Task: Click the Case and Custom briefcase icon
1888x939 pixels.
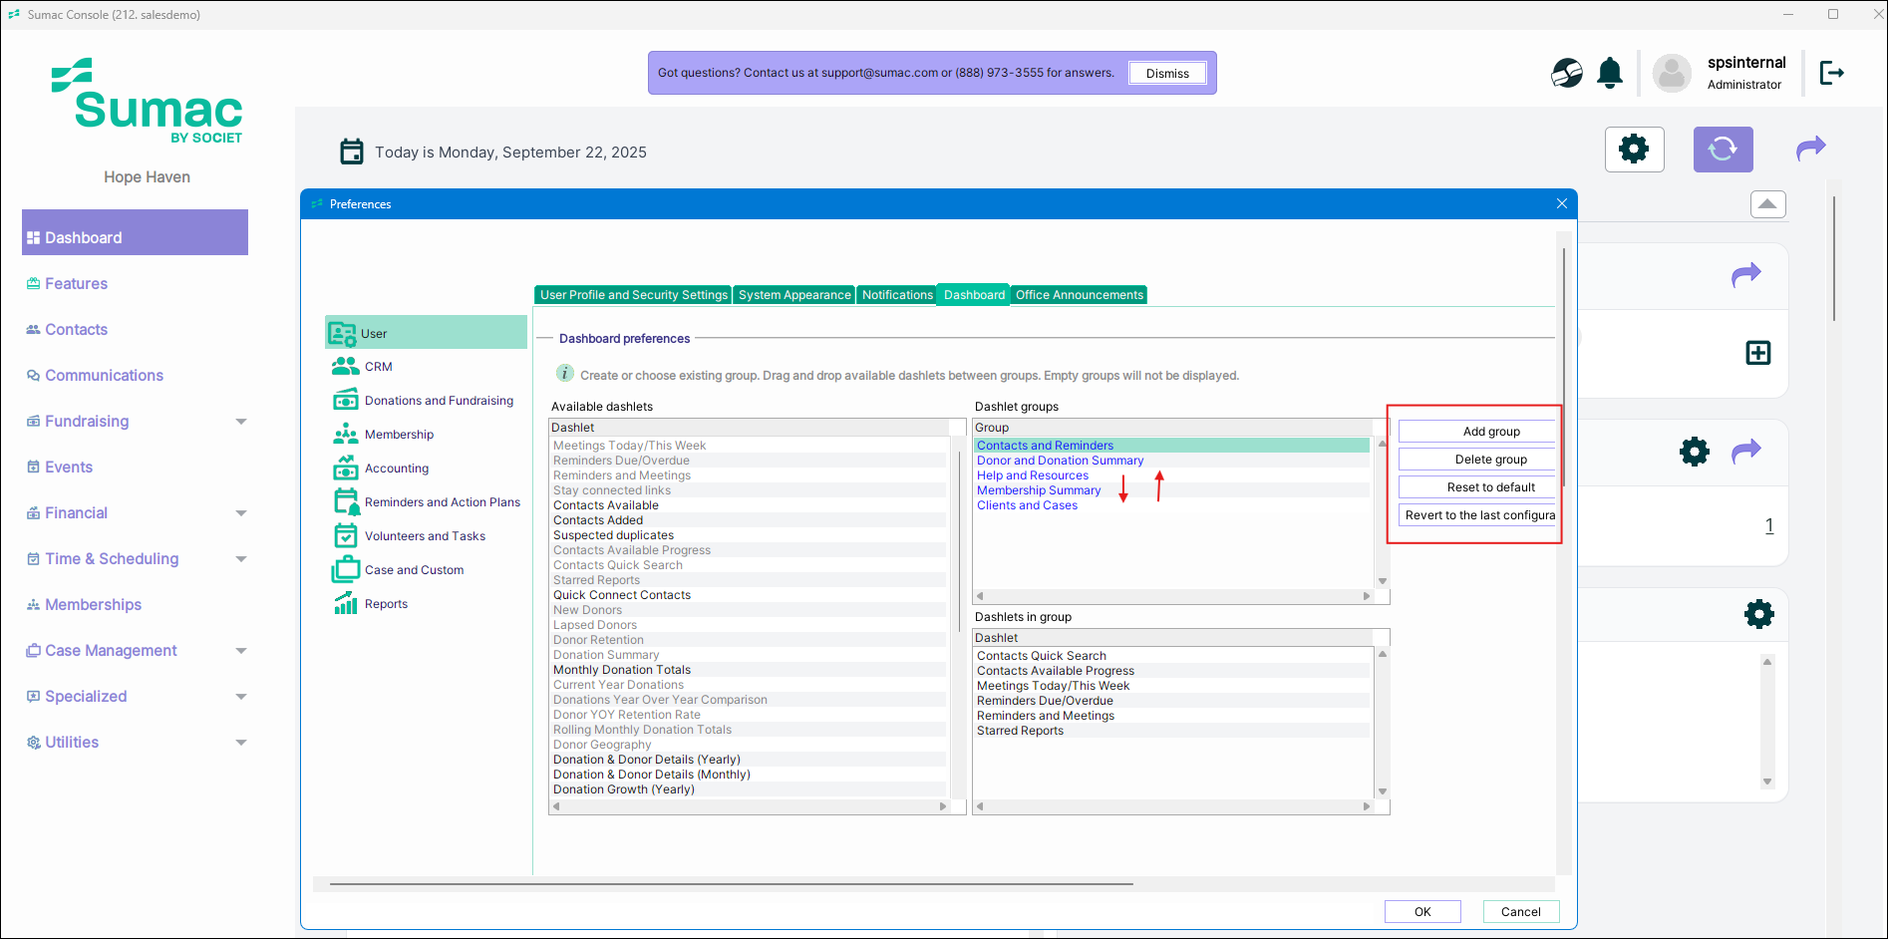Action: 345,570
